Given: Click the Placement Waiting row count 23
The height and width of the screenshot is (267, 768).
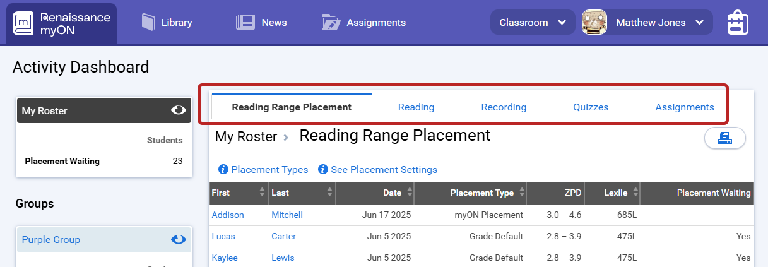Looking at the screenshot, I should click(x=177, y=161).
